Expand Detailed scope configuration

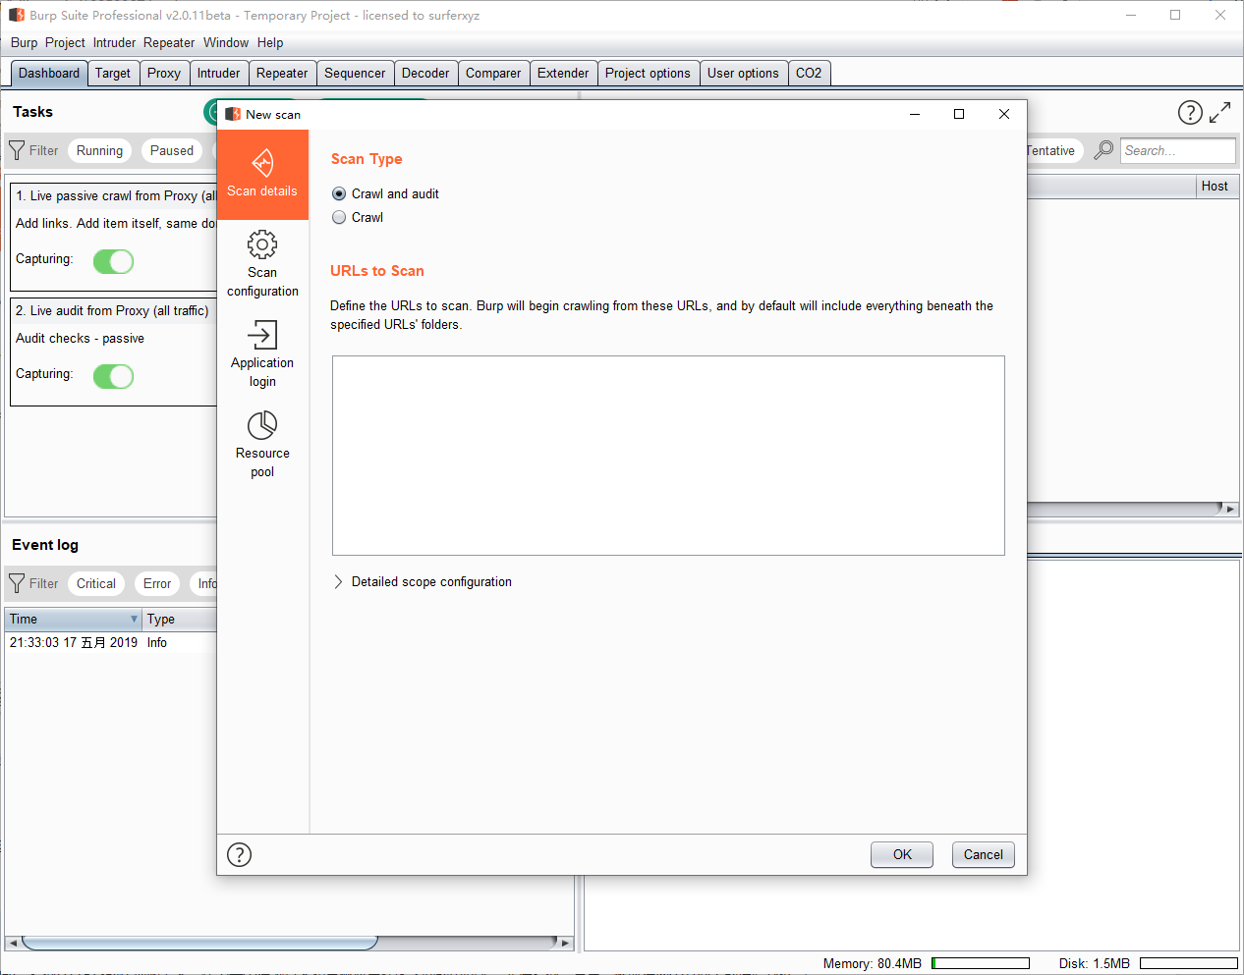click(x=338, y=582)
